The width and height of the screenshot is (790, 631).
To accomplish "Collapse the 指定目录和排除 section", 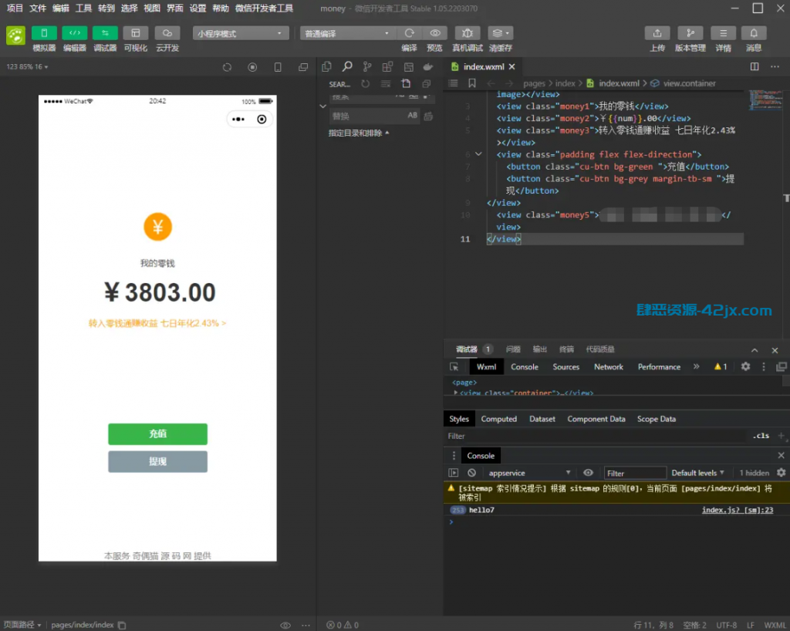I will pos(359,133).
